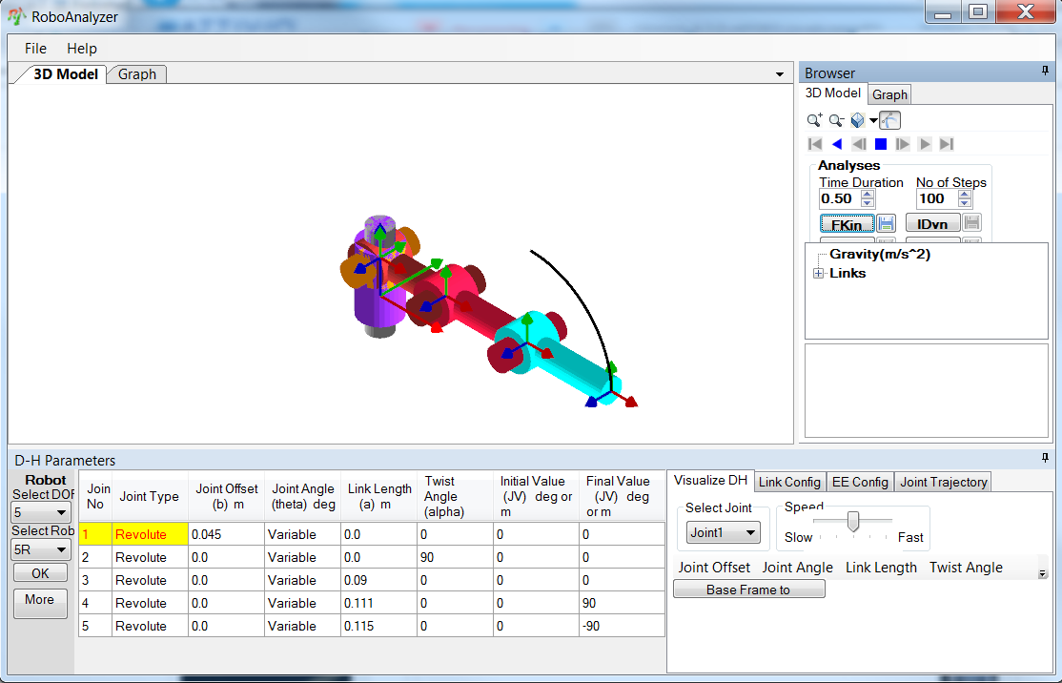Viewport: 1062px width, 683px height.
Task: Step one frame backward
Action: tap(859, 144)
